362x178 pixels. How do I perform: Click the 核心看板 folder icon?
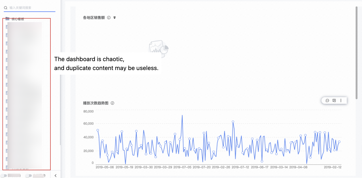[x=7, y=19]
